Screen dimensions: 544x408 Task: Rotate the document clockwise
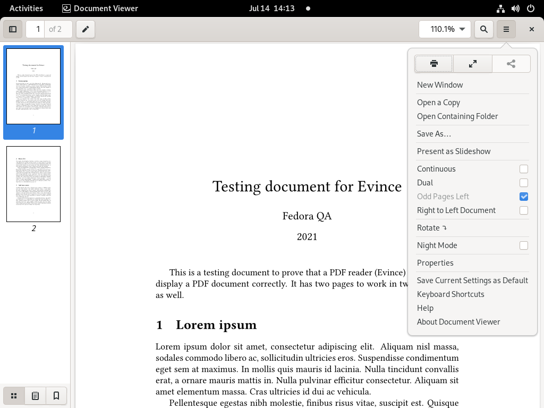tap(472, 228)
